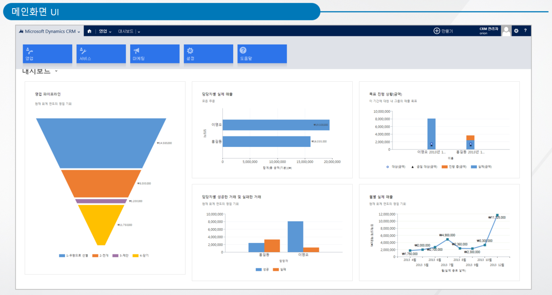Open the chevron next to 대시보드 in nav bar
Image resolution: width=552 pixels, height=295 pixels.
pyautogui.click(x=139, y=32)
